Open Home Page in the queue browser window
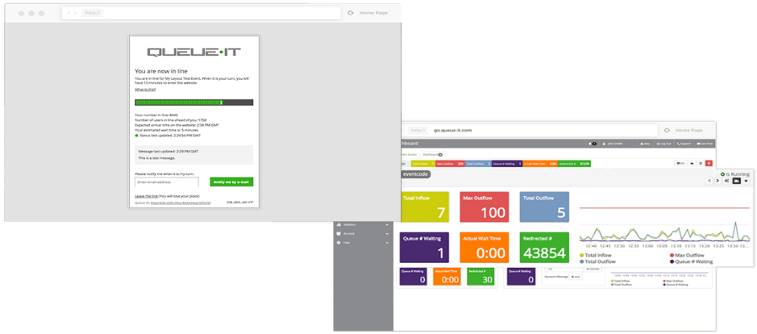757x334 pixels. [x=374, y=13]
